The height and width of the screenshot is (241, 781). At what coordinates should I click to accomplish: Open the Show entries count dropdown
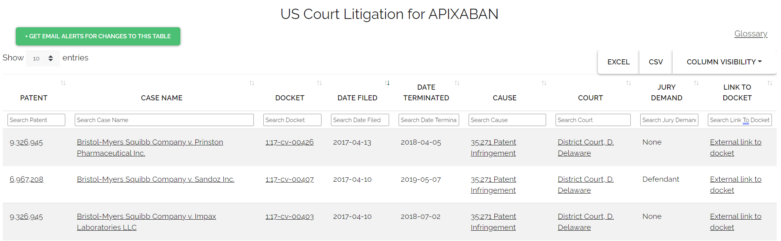(43, 58)
